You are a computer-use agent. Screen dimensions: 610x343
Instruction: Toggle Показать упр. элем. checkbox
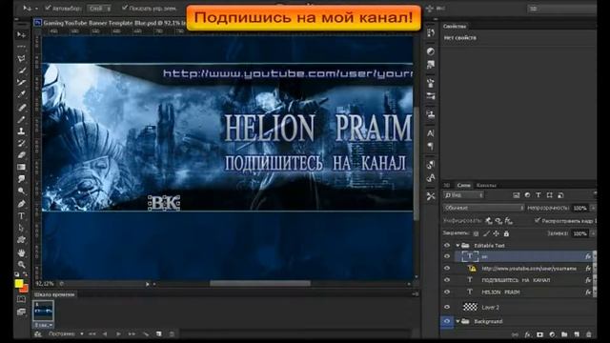coord(125,8)
